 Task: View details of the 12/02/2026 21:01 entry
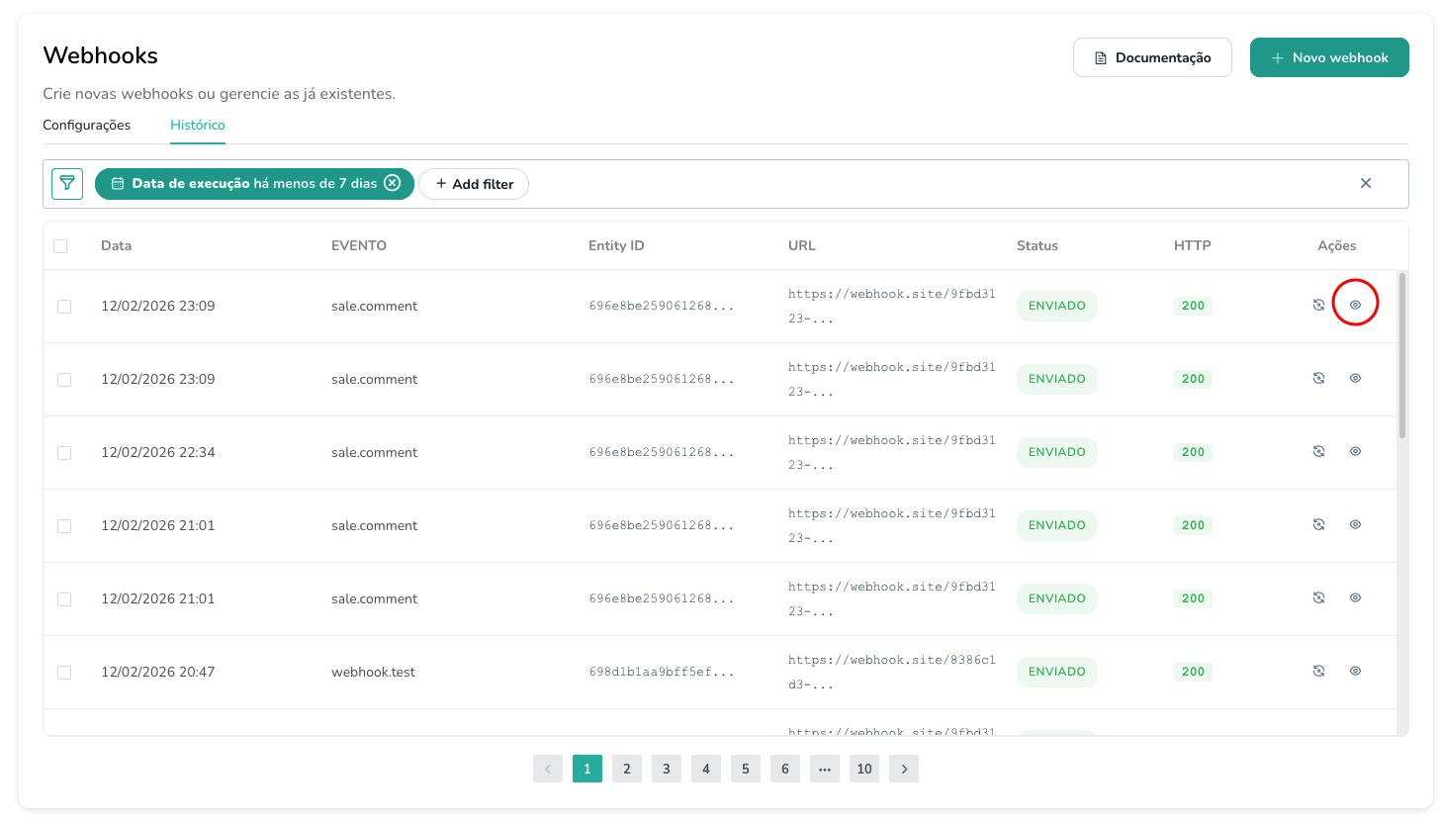click(1355, 525)
